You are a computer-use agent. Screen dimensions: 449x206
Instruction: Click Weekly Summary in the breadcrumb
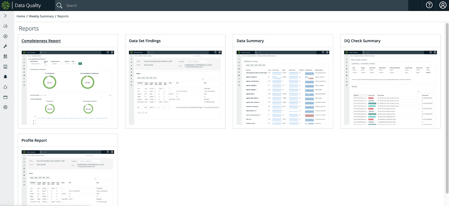[41, 16]
